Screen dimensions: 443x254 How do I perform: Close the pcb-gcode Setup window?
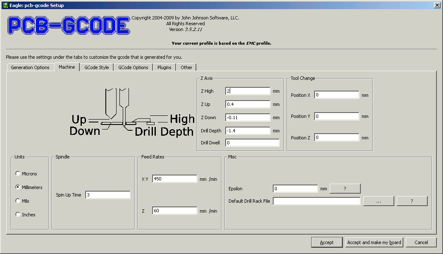pos(437,5)
